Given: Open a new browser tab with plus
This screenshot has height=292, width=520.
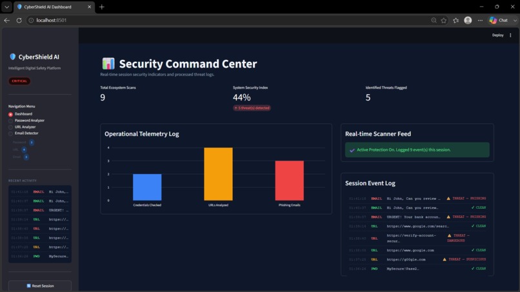Looking at the screenshot, I should [x=102, y=6].
